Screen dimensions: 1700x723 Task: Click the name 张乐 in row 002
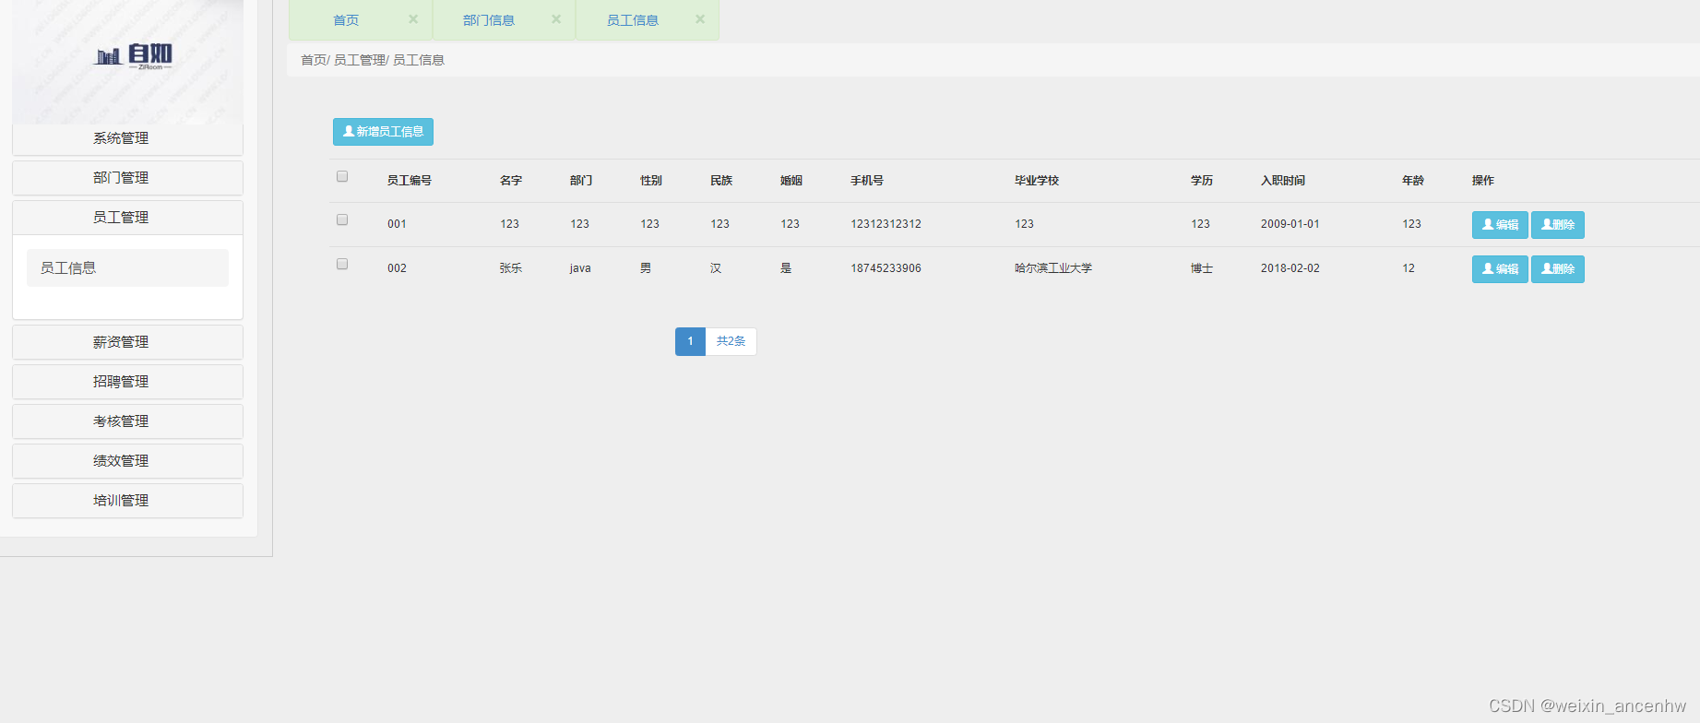pos(511,268)
